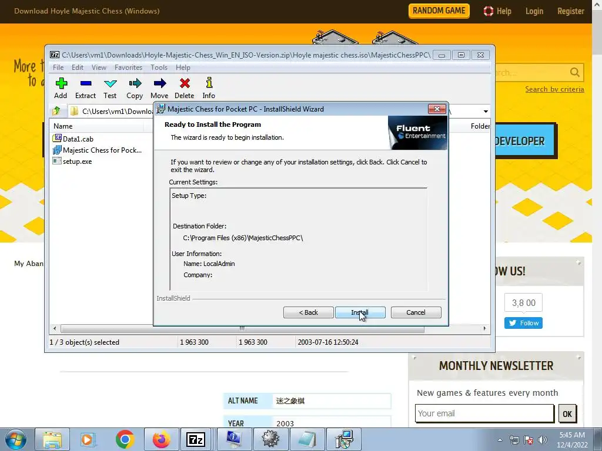Viewport: 602px width, 451px height.
Task: Click the Your email input field
Action: [x=484, y=413]
